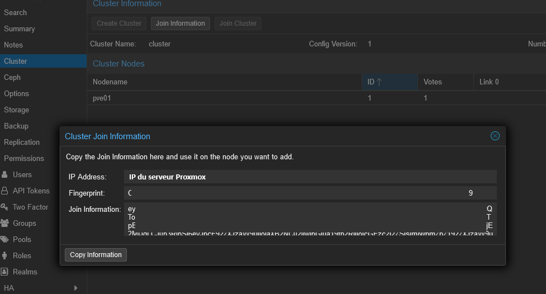Click the Roles person icon in sidebar
Screen dimensions: 546x294
[x=4, y=255]
